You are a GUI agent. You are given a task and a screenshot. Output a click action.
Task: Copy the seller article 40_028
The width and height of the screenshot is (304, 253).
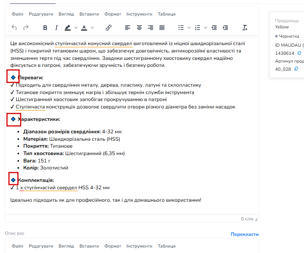[296, 69]
